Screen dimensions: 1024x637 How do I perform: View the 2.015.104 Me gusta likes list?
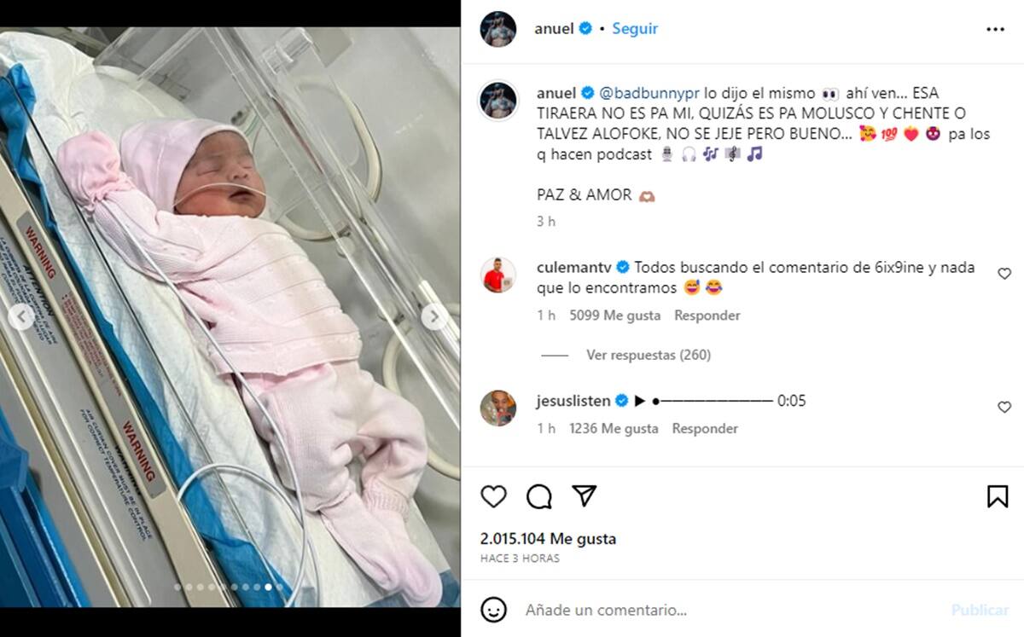548,539
